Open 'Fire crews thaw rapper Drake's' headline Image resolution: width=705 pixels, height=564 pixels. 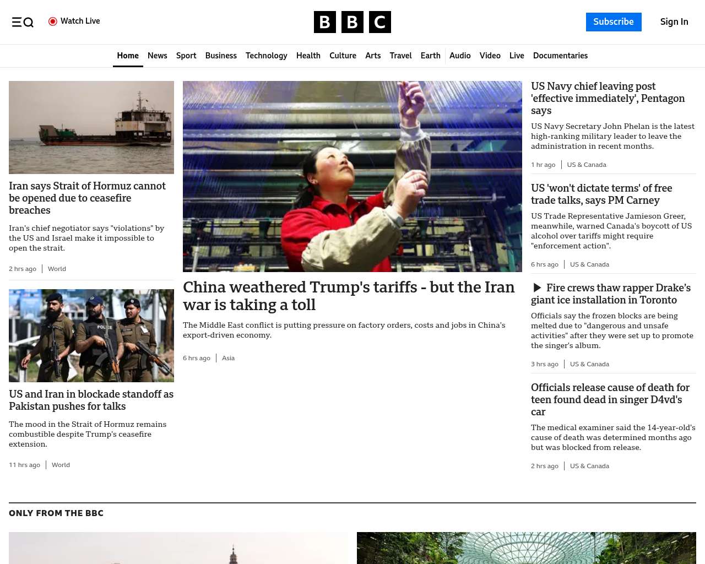click(611, 294)
